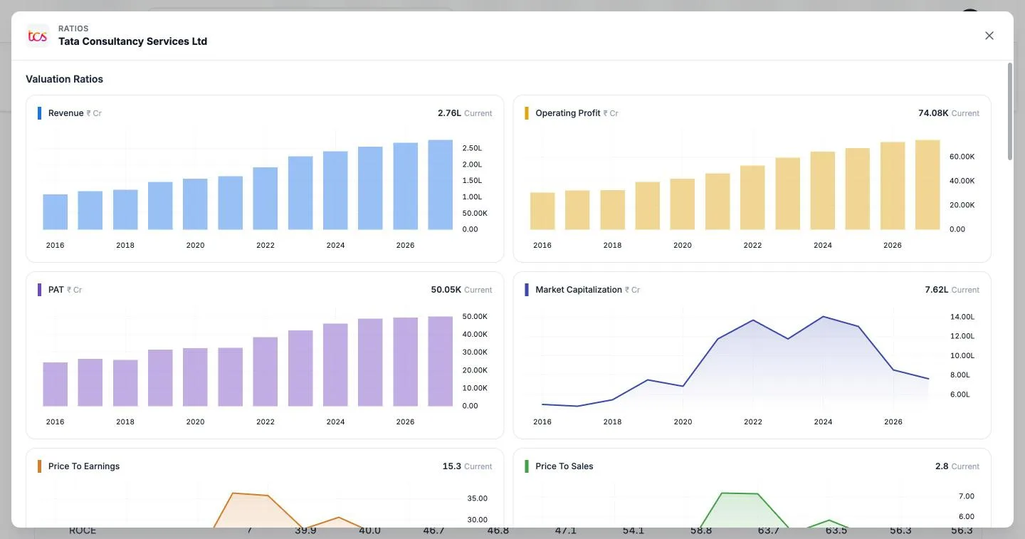Click the "7.00" axis label in Price To Sales chart
The image size is (1025, 539).
[x=967, y=496]
